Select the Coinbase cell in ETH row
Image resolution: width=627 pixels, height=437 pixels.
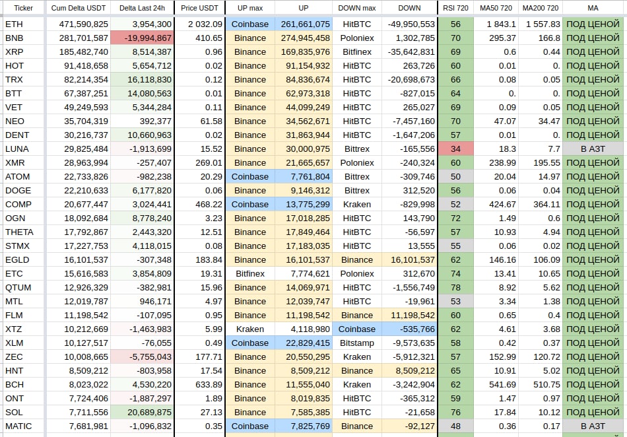coord(250,24)
